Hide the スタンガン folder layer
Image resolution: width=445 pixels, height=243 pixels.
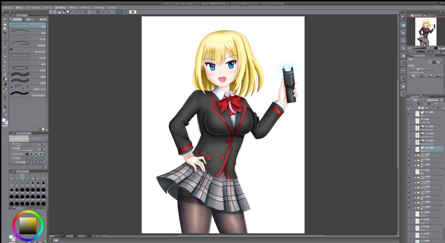(x=409, y=156)
